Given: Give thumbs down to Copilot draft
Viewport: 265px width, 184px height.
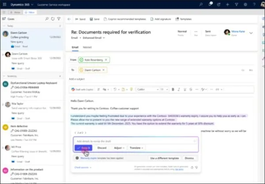Looking at the screenshot, I should (197, 168).
